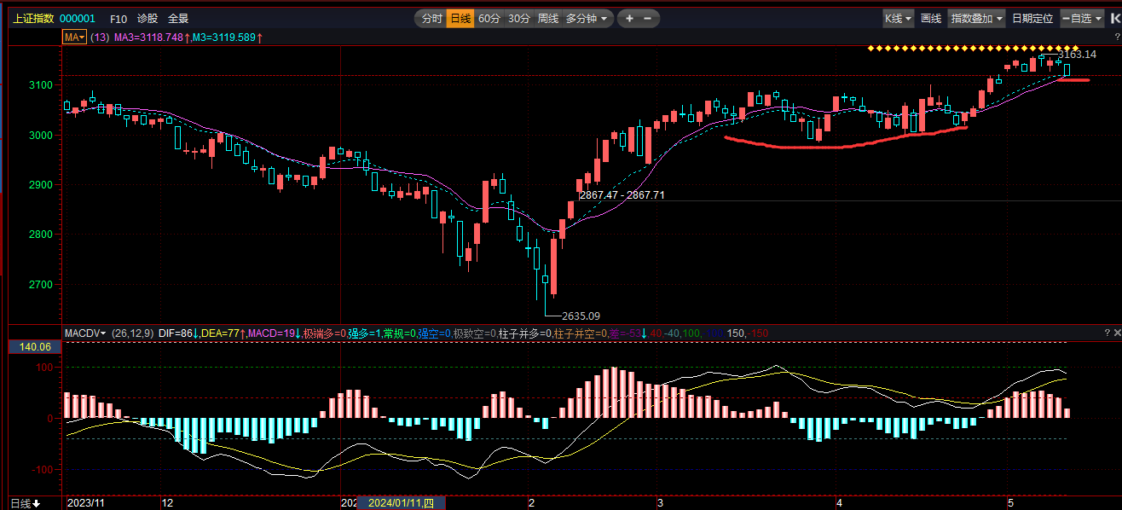1122x510 pixels.
Task: Click the 3100 price axis label
Action: pos(40,84)
